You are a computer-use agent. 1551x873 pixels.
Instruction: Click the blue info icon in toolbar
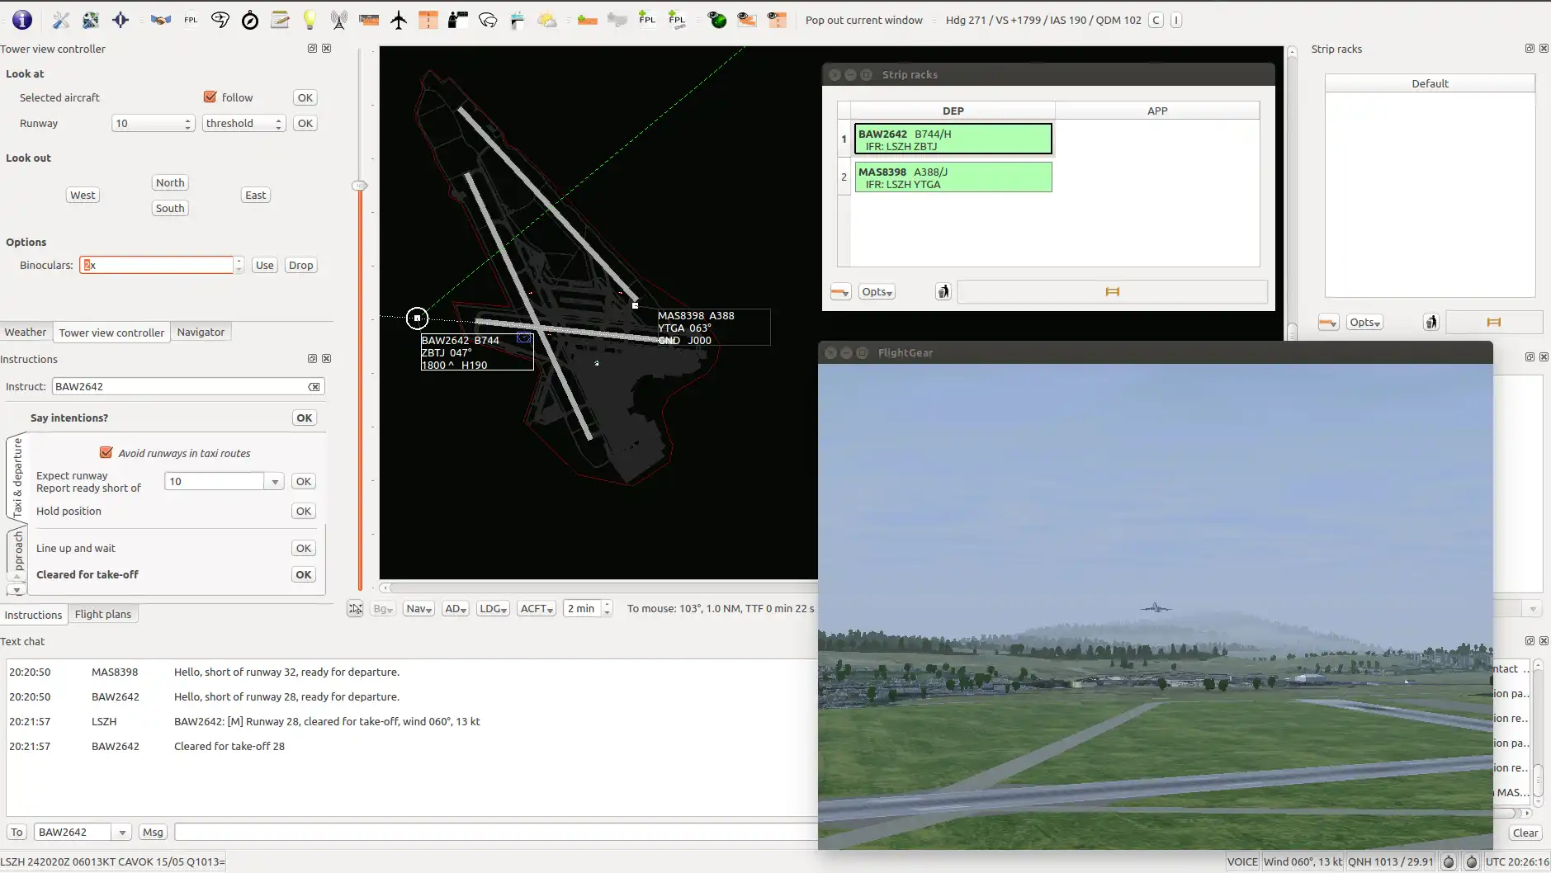coord(22,20)
